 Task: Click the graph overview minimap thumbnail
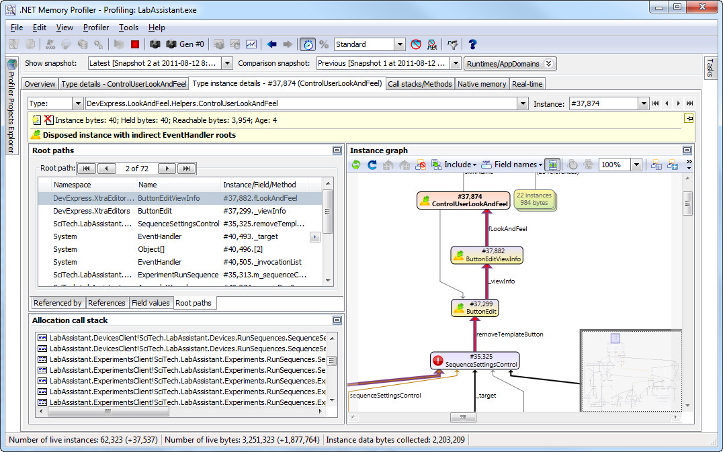631,370
